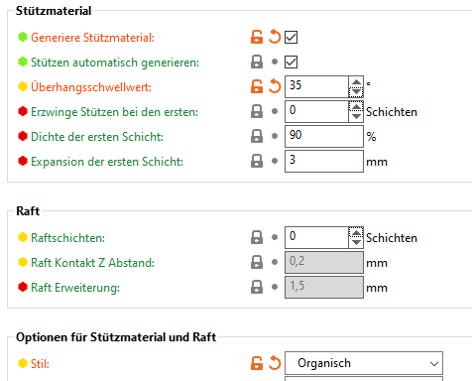The height and width of the screenshot is (381, 472).
Task: Click the Überhangsschwellwert value field
Action: [316, 86]
